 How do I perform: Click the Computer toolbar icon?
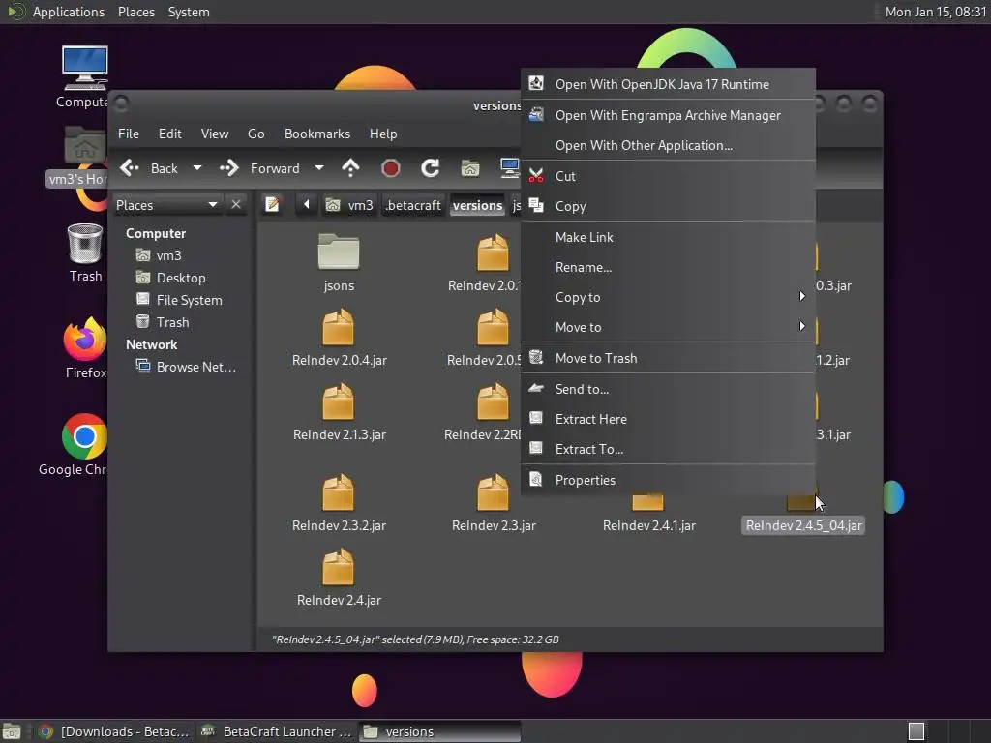coord(509,168)
